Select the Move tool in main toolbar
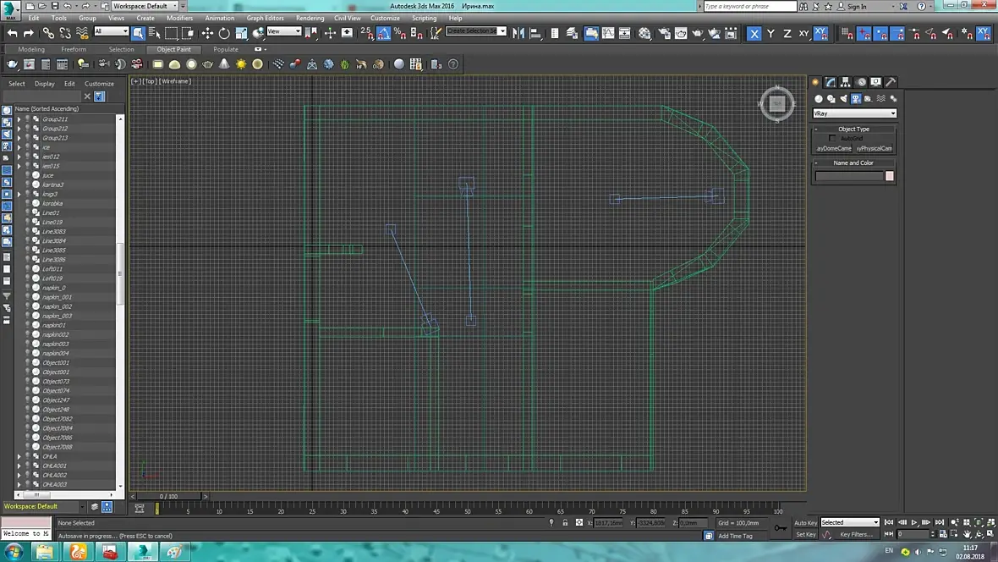Image resolution: width=998 pixels, height=562 pixels. pyautogui.click(x=207, y=33)
